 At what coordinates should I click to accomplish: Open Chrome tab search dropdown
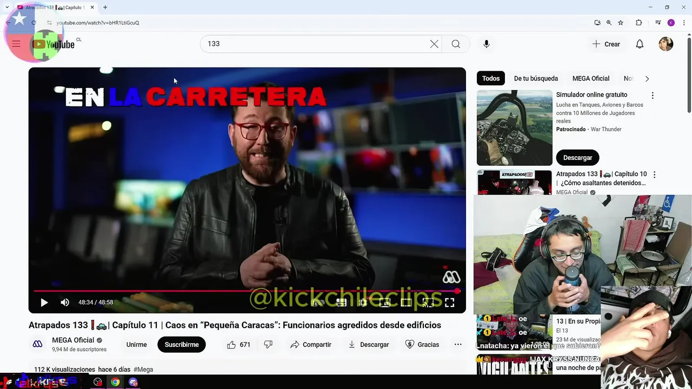[x=6, y=8]
